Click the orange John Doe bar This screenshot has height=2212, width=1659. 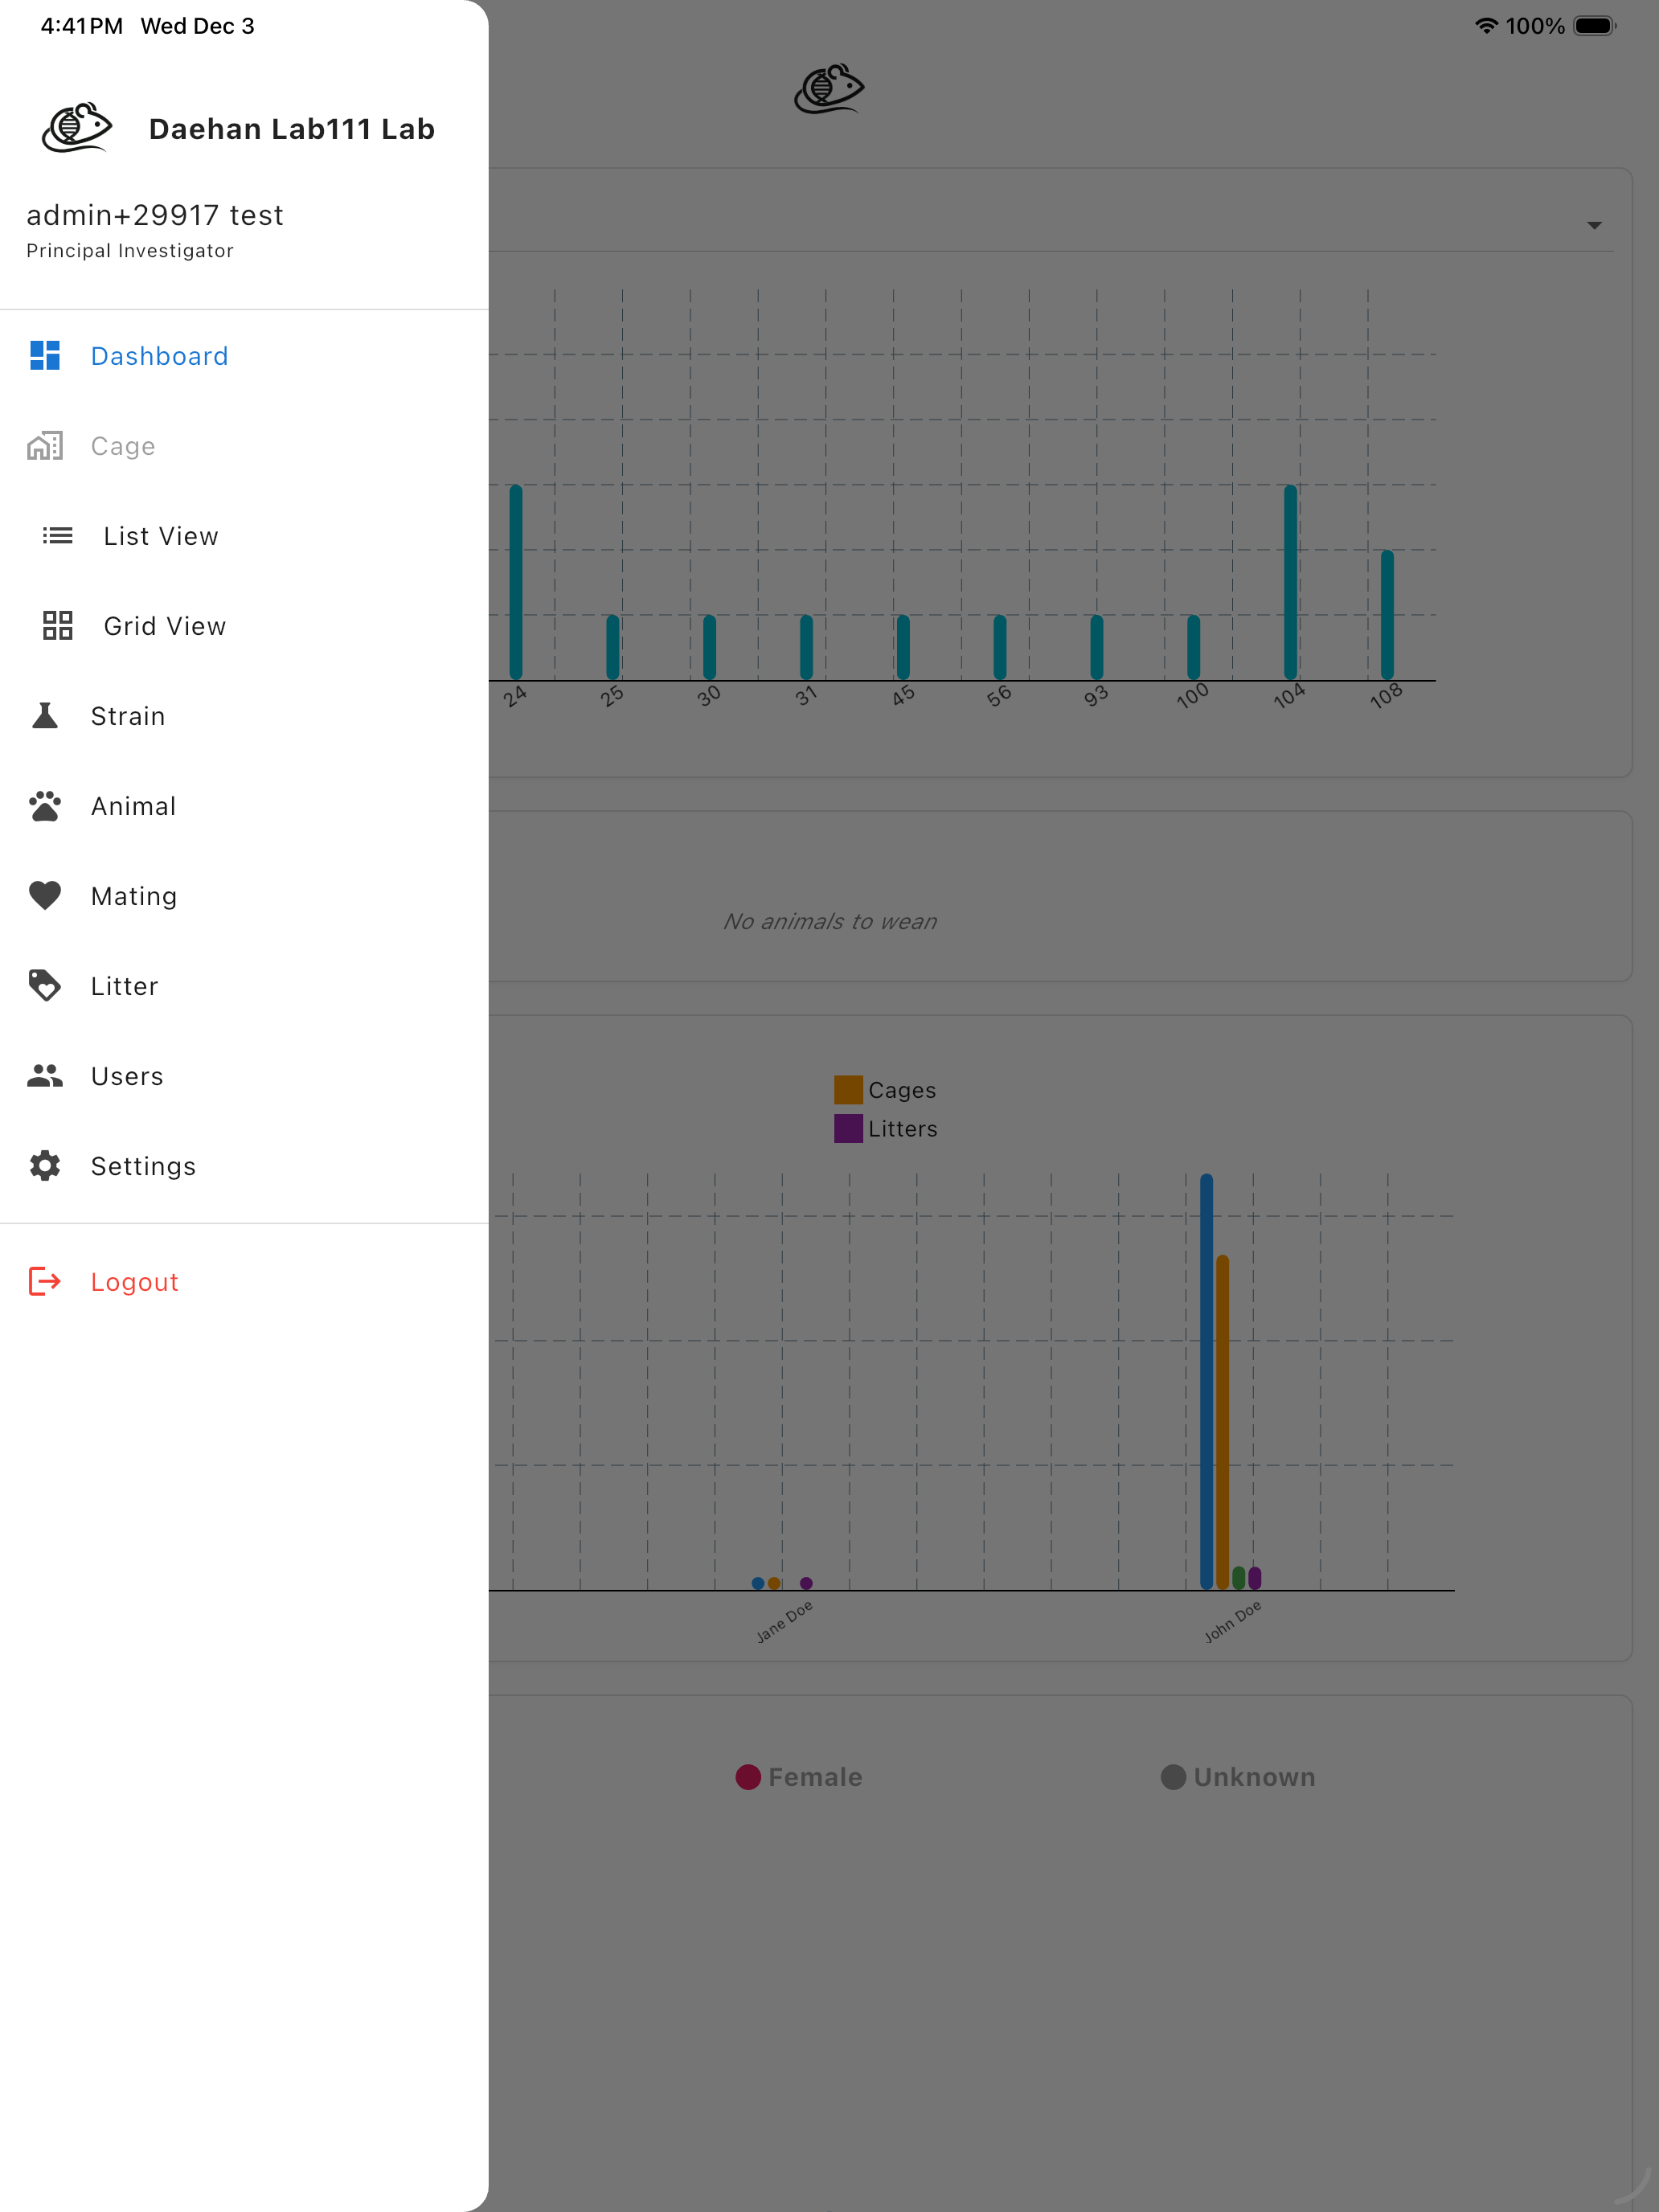point(1222,1422)
